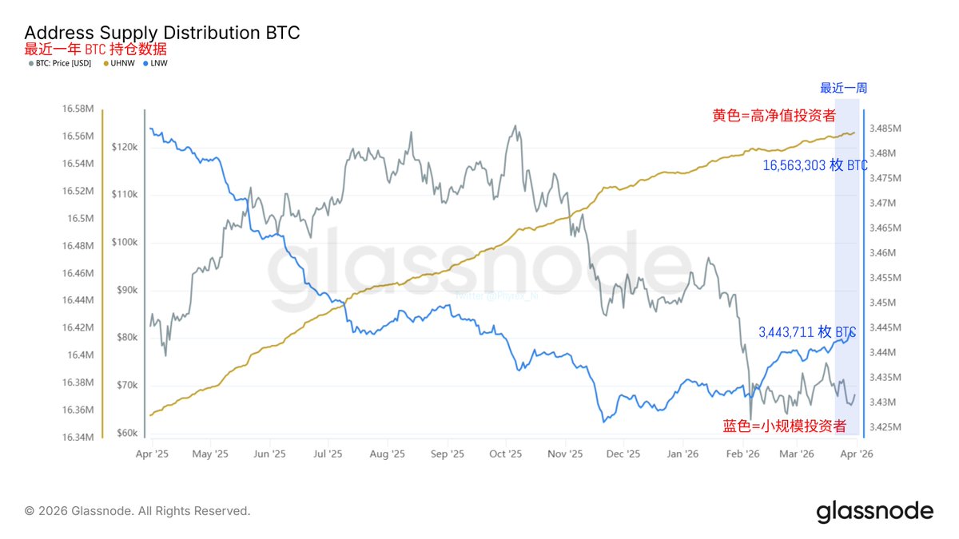Click the Oct '25 x-axis label

point(505,454)
